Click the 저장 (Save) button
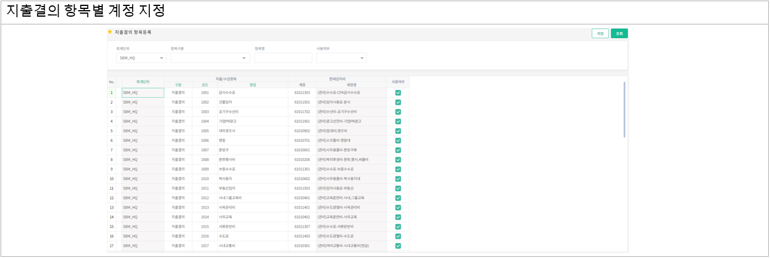The width and height of the screenshot is (770, 258). tap(600, 33)
